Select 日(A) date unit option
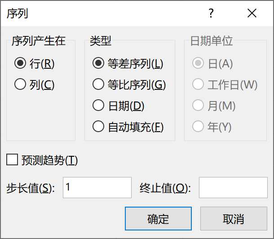The image size is (274, 239). pos(198,63)
